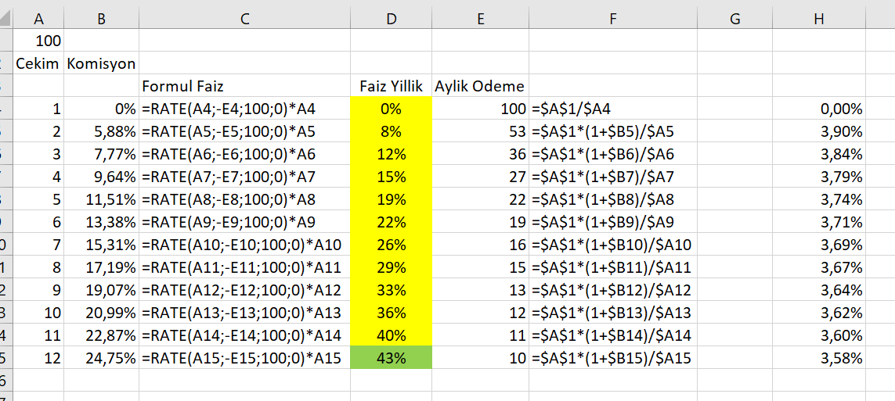Select the Cekim header cell
This screenshot has width=895, height=401.
39,63
